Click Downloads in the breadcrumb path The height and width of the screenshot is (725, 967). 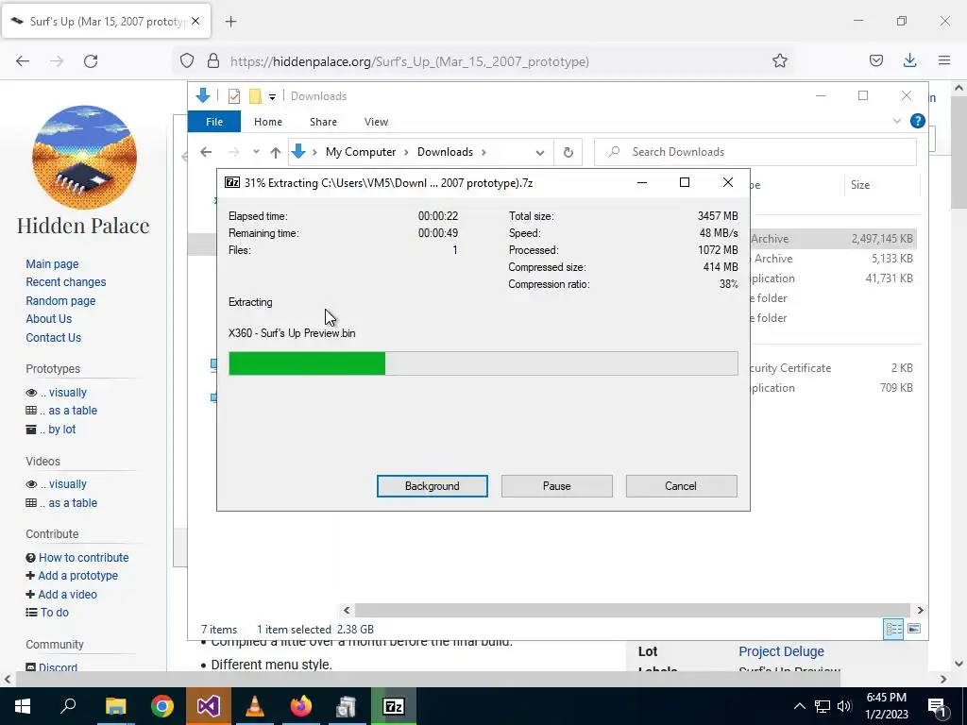click(x=446, y=152)
